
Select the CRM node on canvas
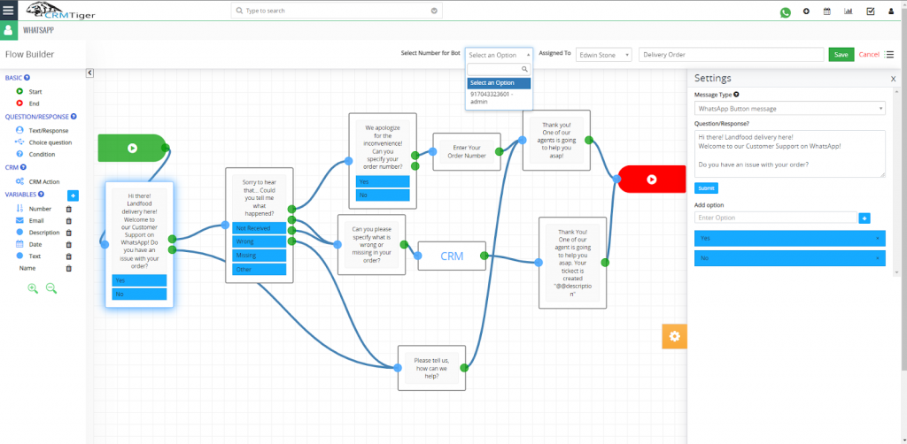pos(452,256)
